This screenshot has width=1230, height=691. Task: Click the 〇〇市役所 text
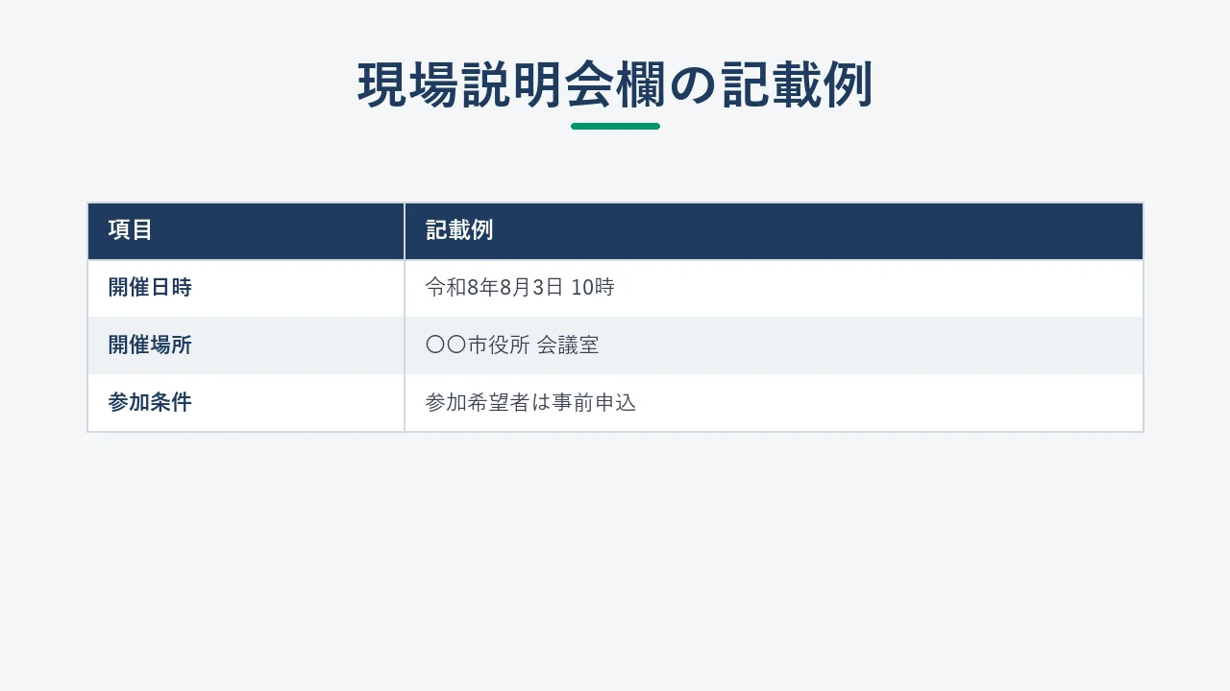[478, 345]
